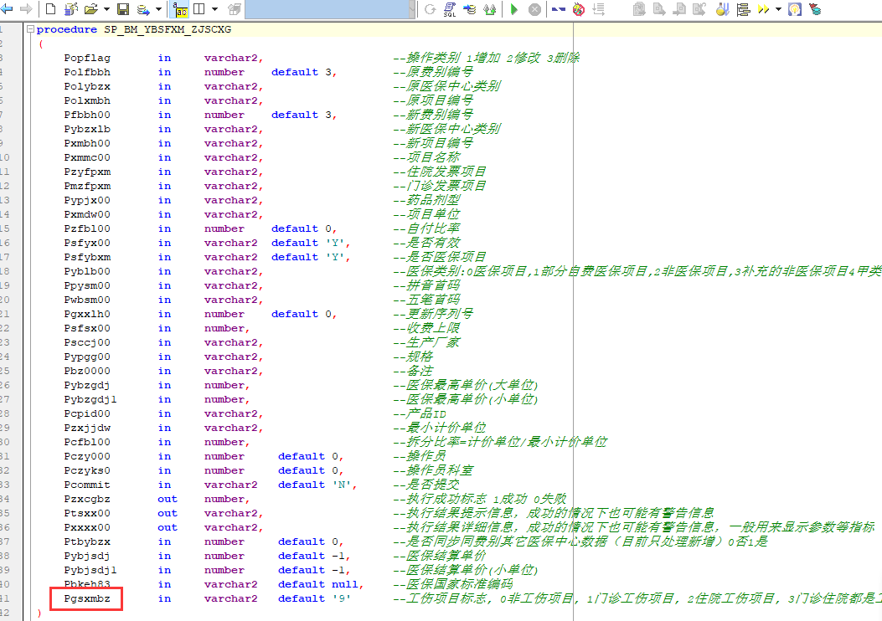The height and width of the screenshot is (621, 882).
Task: Click the Pxmmc00 parameter name
Action: (x=87, y=157)
